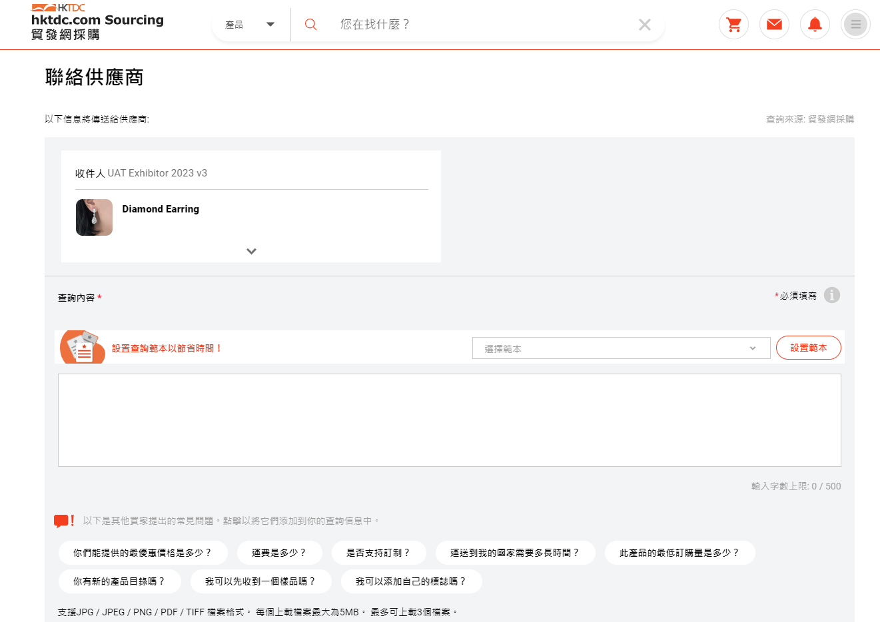Viewport: 880px width, 622px height.
Task: Click the enquiry content text area
Action: click(x=449, y=420)
